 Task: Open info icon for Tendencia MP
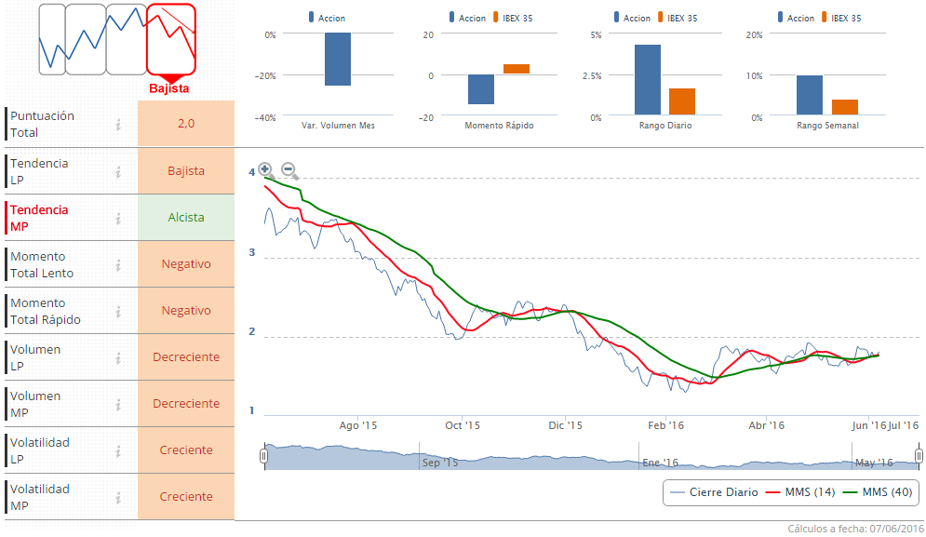click(118, 218)
